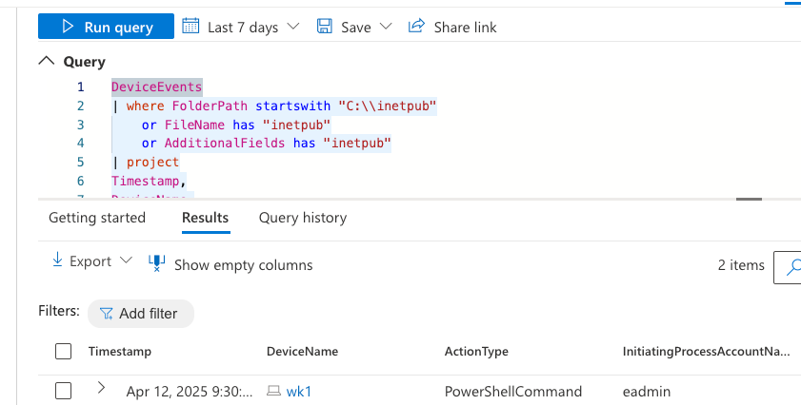This screenshot has width=801, height=405.
Task: Click the query editor horizontal scrollbar
Action: [x=750, y=200]
